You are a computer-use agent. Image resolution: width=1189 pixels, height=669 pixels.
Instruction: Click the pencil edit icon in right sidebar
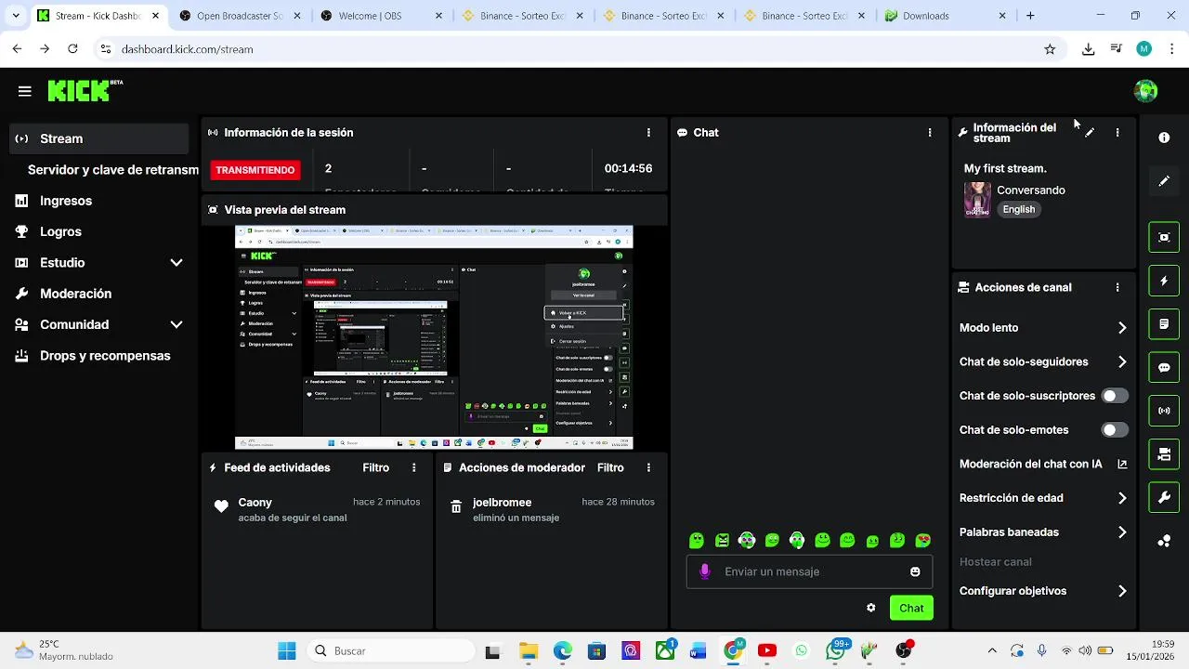[1164, 181]
